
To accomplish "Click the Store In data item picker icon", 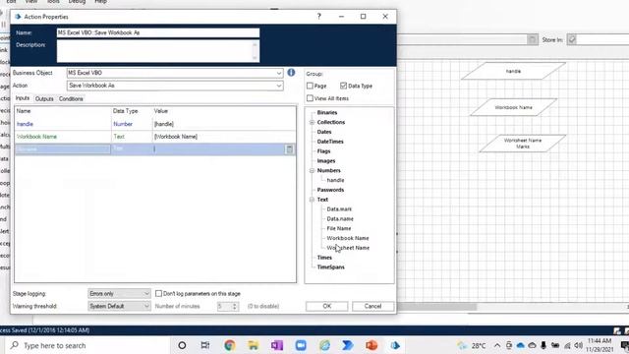I will pos(572,39).
